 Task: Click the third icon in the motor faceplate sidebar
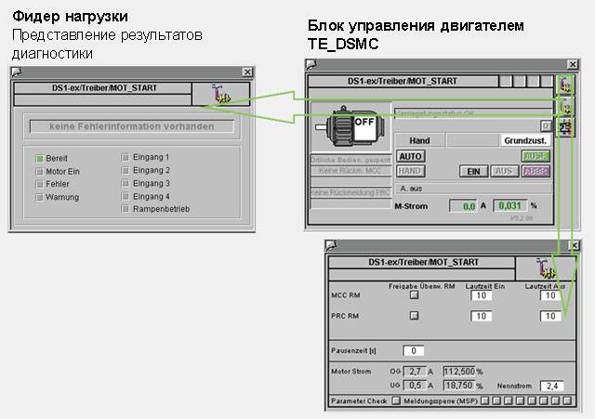click(x=564, y=125)
